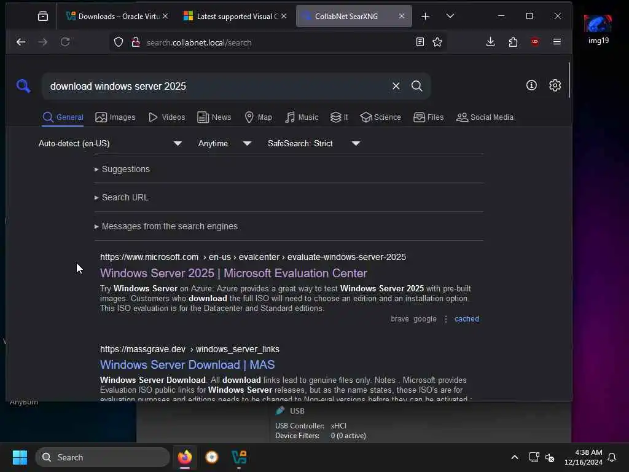The image size is (629, 472).
Task: Switch to Latest supported Visual C tab
Action: tap(232, 16)
